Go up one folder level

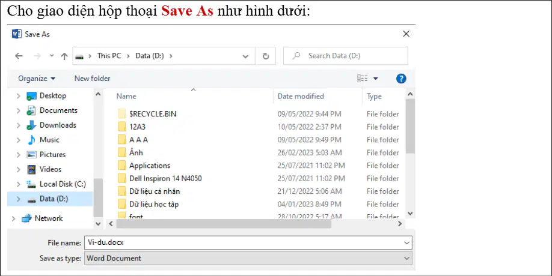[x=64, y=56]
